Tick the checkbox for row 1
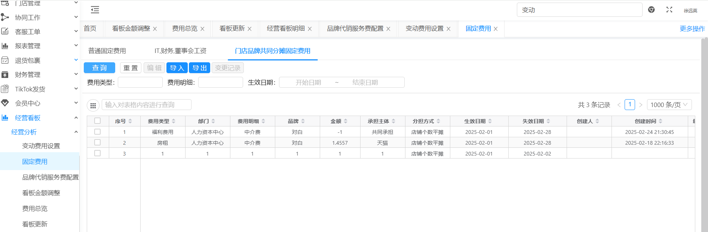This screenshot has height=232, width=708. tap(98, 132)
